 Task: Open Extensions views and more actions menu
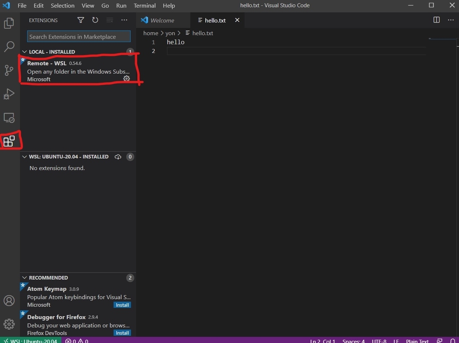pyautogui.click(x=124, y=20)
